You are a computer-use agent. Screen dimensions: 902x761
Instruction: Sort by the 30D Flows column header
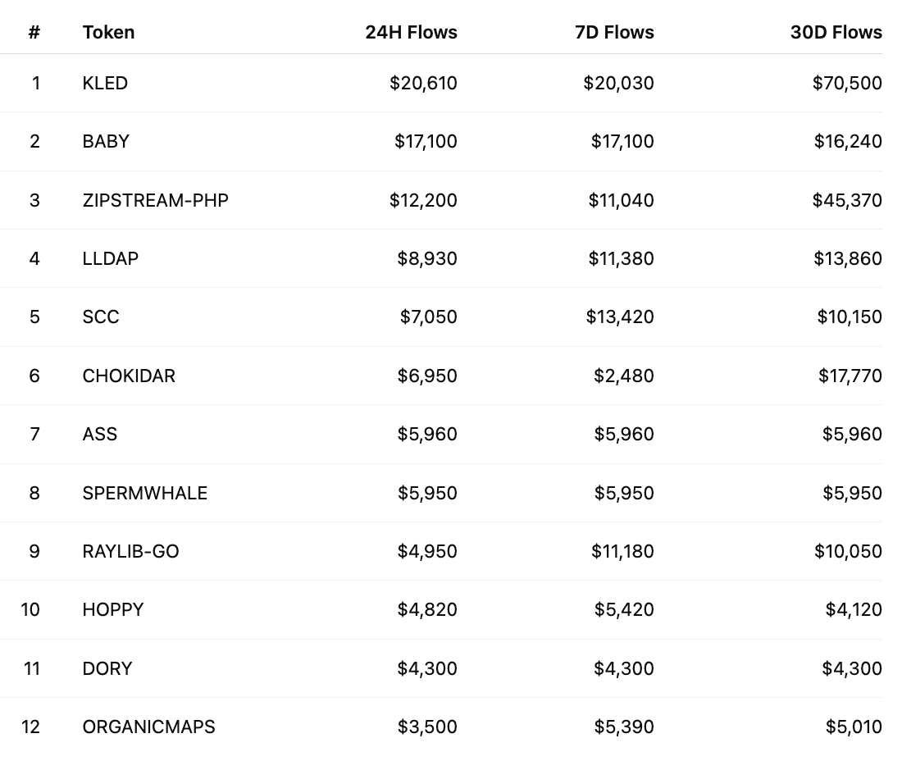[x=836, y=32]
